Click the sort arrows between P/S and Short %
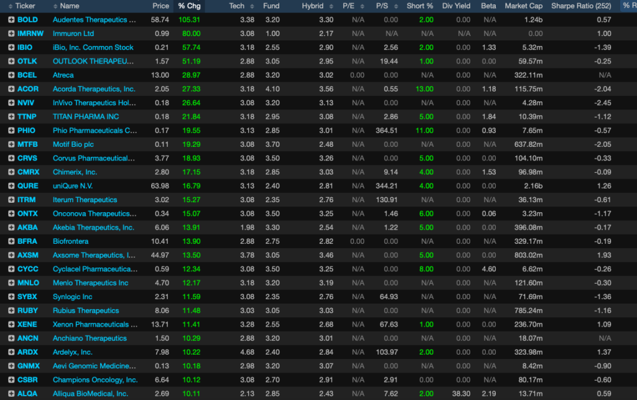637x400 pixels. pyautogui.click(x=396, y=6)
